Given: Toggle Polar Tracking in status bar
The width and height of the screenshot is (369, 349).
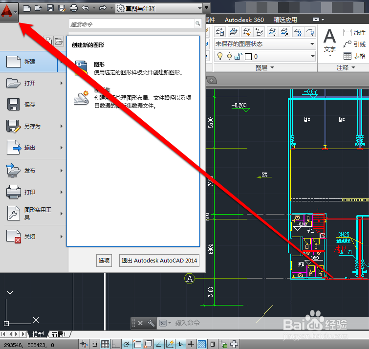Looking at the screenshot, I should [x=127, y=344].
